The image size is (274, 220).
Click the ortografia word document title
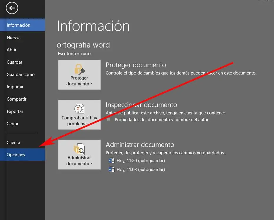click(83, 45)
